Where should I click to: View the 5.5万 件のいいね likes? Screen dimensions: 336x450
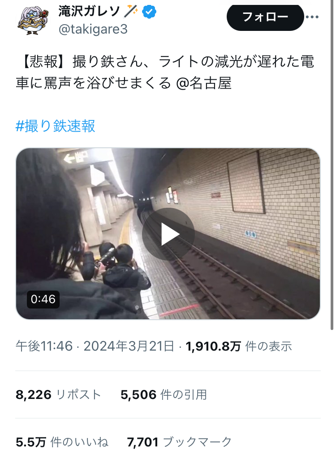coord(62,442)
